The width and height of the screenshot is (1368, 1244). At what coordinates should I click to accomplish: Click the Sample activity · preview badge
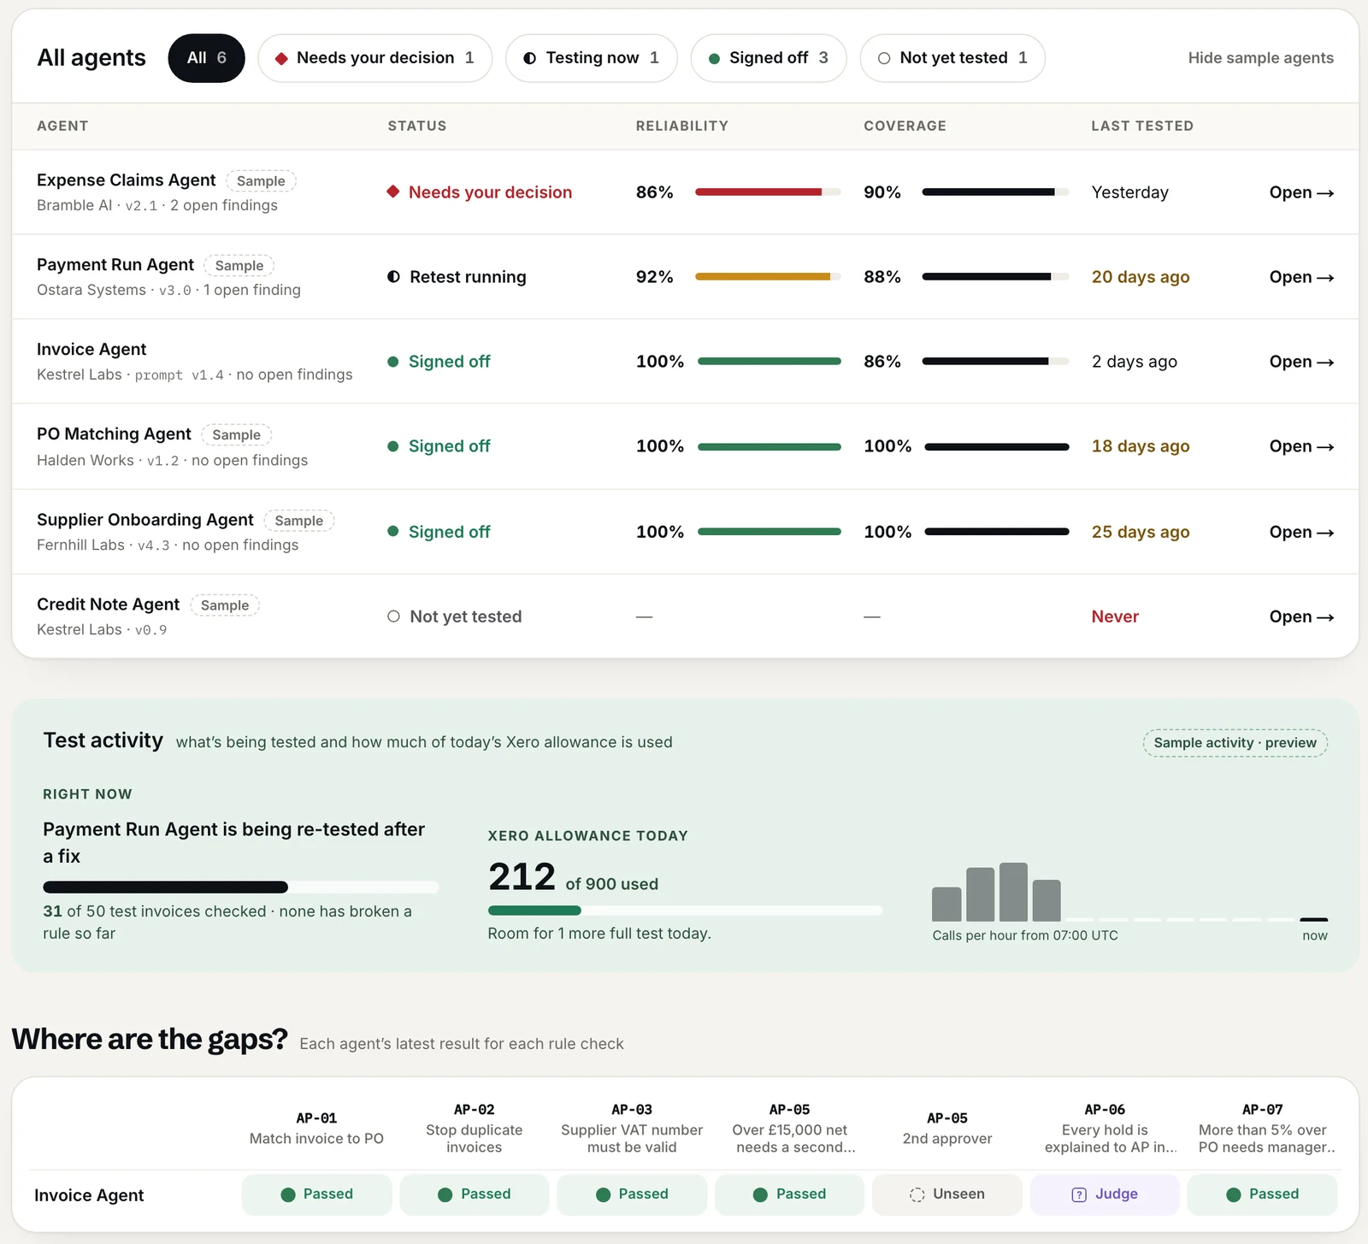click(x=1235, y=743)
